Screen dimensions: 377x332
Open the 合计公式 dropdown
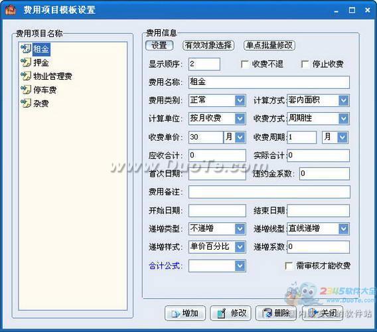[240, 266]
